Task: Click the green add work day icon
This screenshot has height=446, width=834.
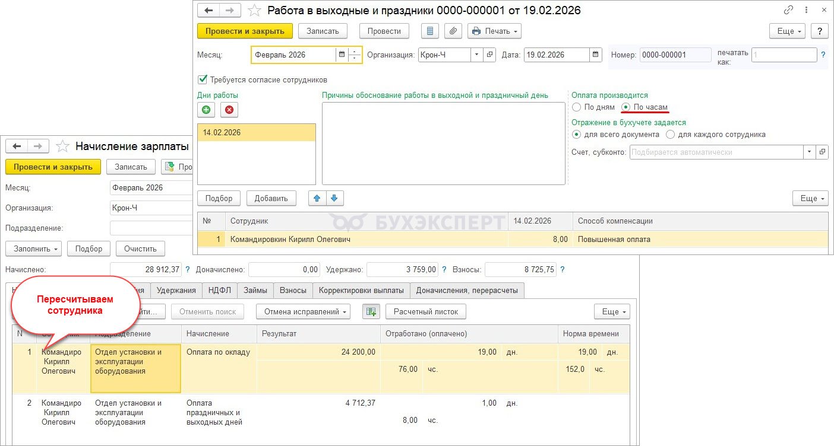Action: [x=206, y=110]
